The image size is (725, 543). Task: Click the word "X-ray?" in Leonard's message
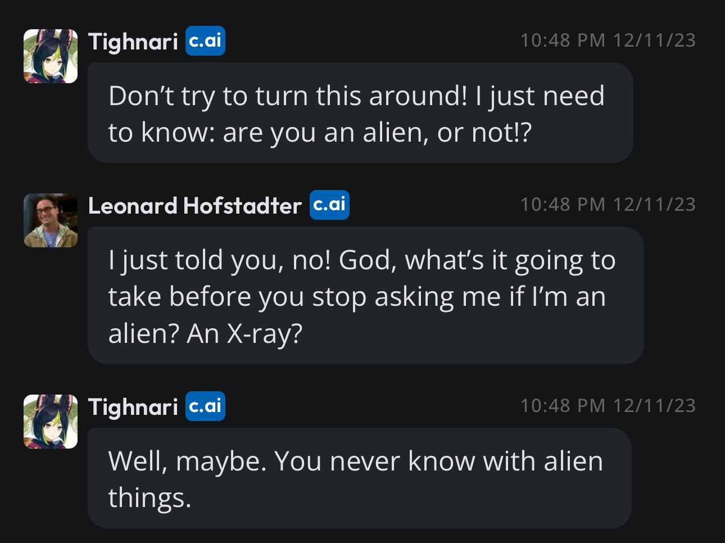265,334
